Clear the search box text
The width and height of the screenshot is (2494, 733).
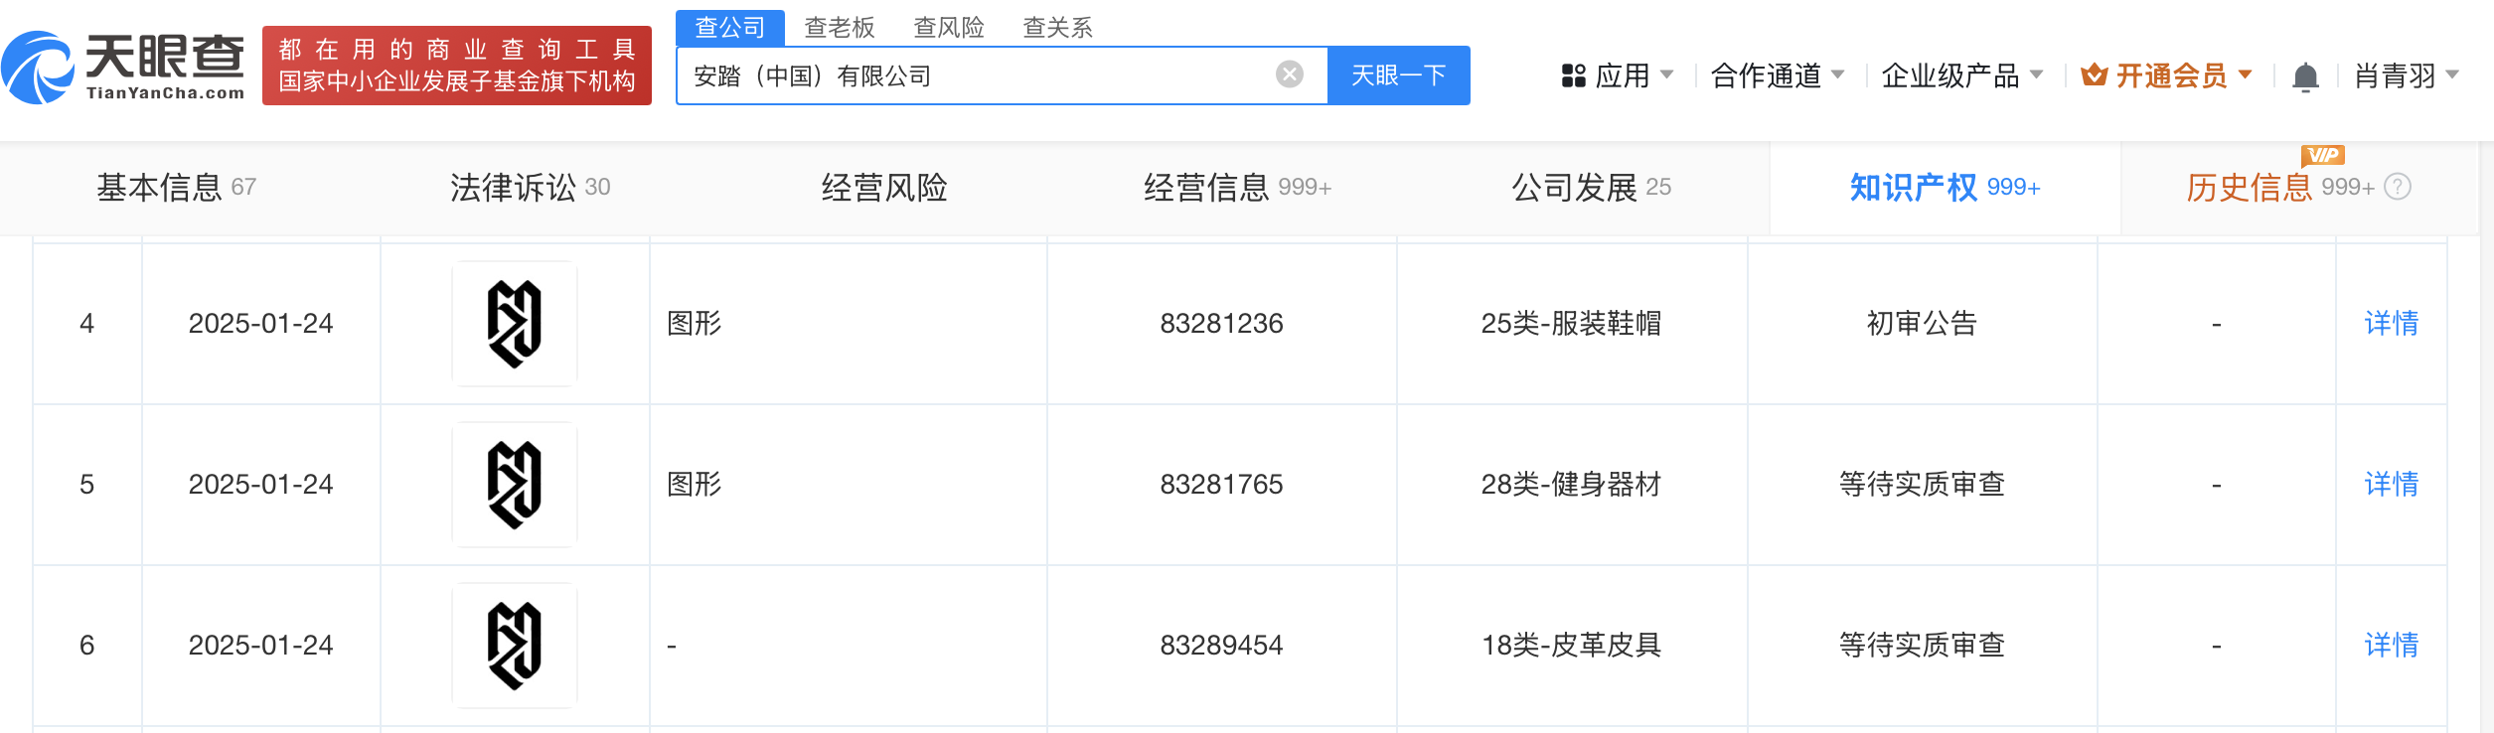1289,74
